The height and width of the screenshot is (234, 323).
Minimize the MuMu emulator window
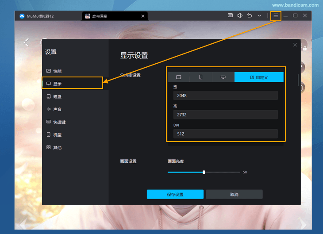point(285,15)
